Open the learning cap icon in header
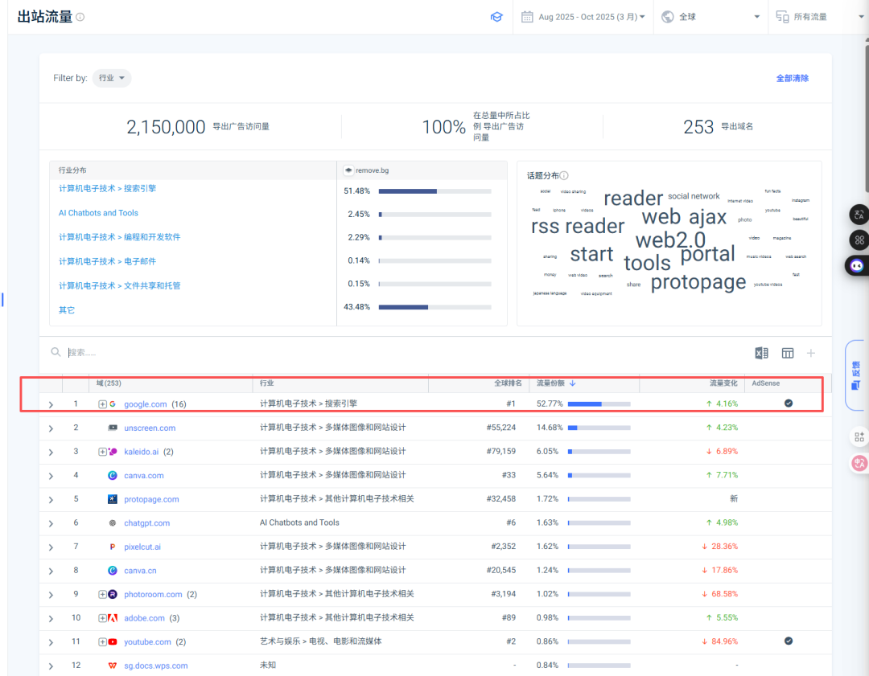 click(x=496, y=17)
